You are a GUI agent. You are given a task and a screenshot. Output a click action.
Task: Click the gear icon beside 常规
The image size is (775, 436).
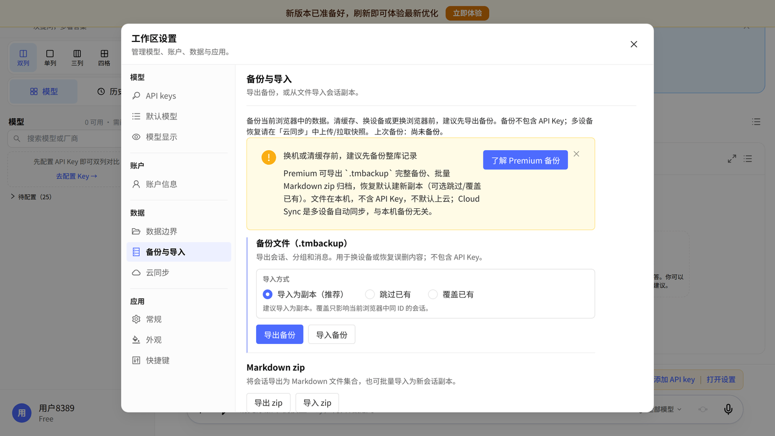coord(136,319)
